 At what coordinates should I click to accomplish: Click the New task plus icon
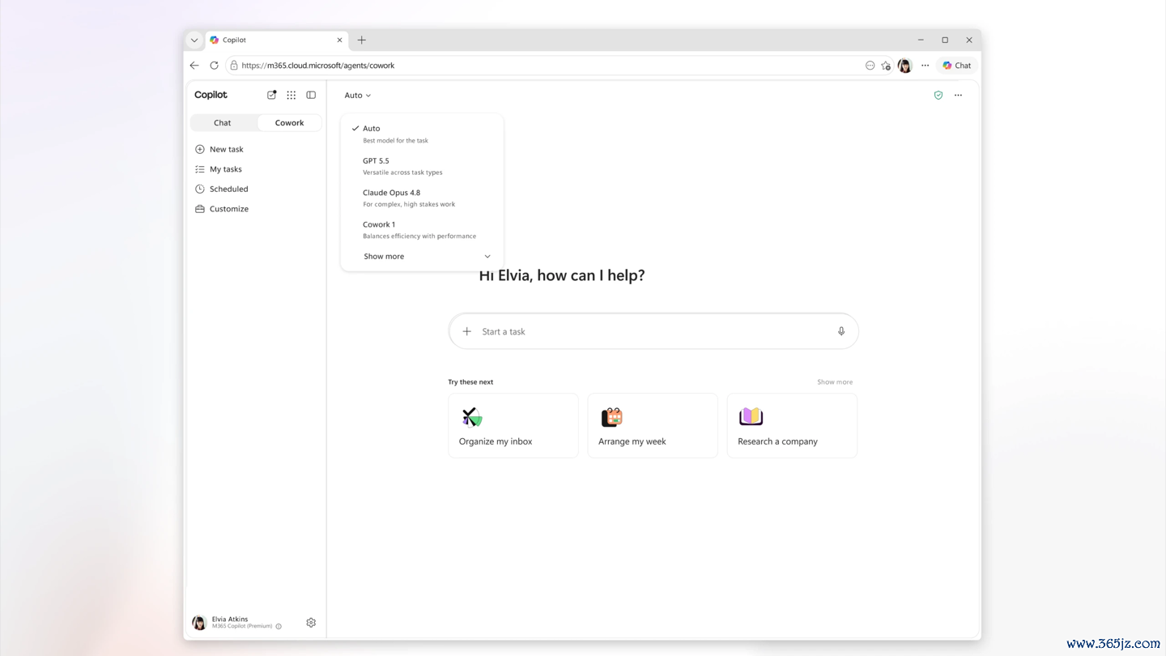(200, 149)
